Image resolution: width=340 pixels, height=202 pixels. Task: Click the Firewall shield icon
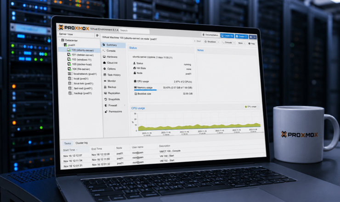[106, 105]
